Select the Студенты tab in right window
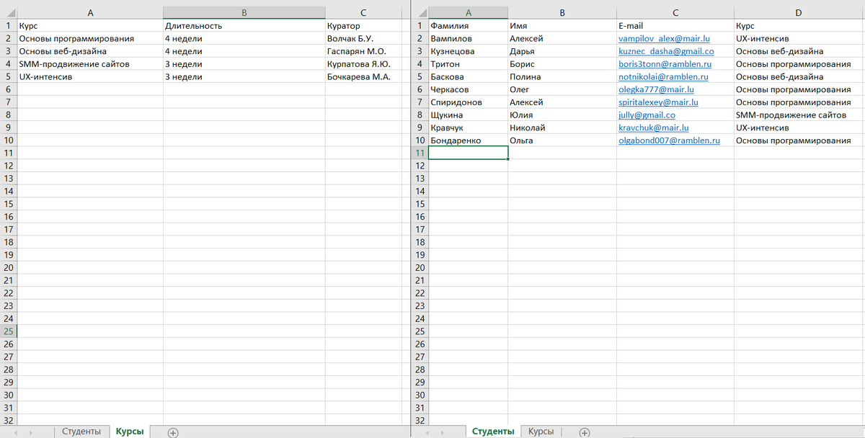 493,432
